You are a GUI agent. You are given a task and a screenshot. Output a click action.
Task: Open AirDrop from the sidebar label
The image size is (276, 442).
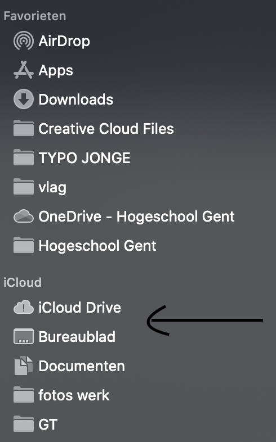click(64, 41)
